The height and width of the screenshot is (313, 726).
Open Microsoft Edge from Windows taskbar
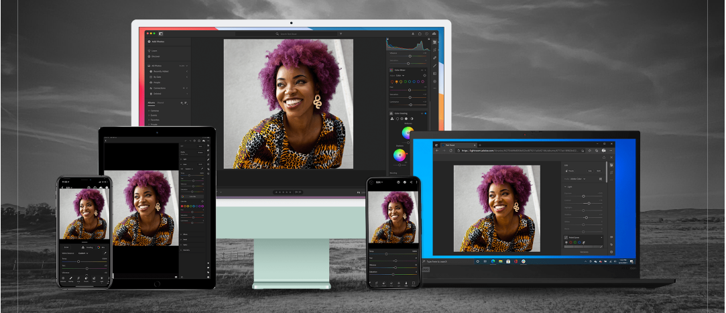coord(491,261)
